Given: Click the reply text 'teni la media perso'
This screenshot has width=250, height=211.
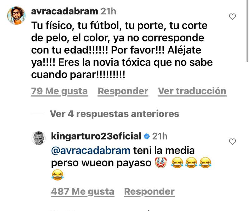Looking at the screenshot, I should [123, 157].
